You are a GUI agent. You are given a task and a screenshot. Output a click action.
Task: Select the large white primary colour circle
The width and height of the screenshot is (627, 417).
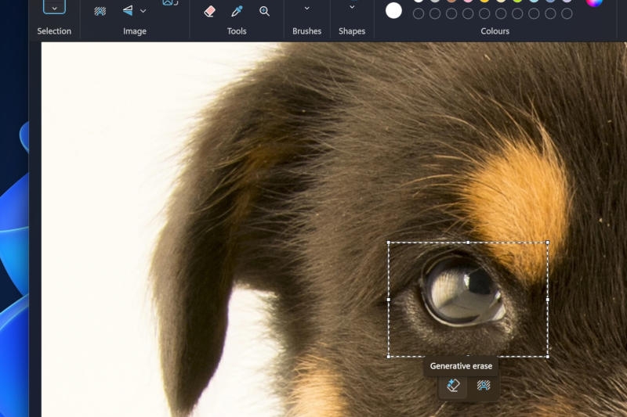click(393, 10)
